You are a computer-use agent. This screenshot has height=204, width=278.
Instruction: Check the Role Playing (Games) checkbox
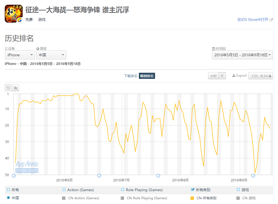pyautogui.click(x=122, y=190)
